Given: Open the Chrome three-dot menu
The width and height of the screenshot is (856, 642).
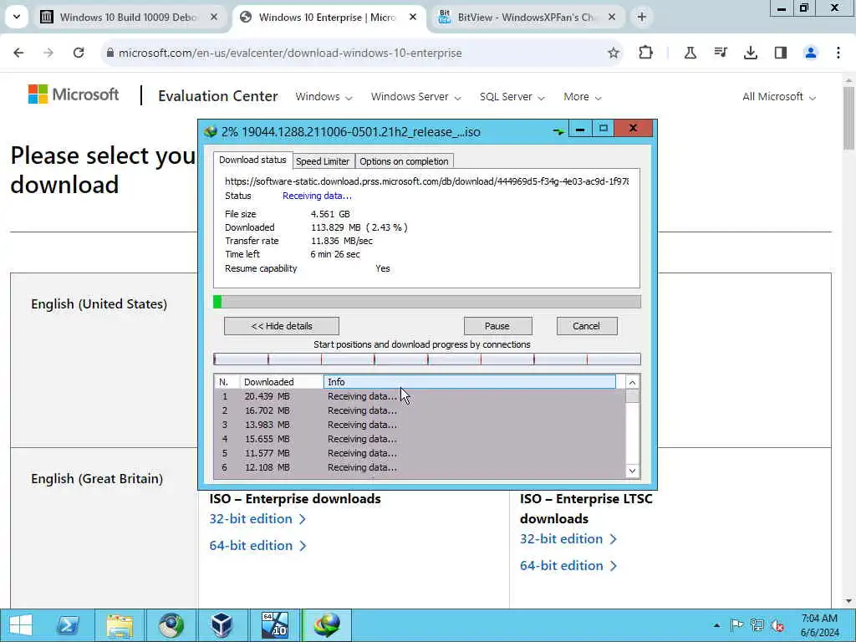Looking at the screenshot, I should coord(838,53).
